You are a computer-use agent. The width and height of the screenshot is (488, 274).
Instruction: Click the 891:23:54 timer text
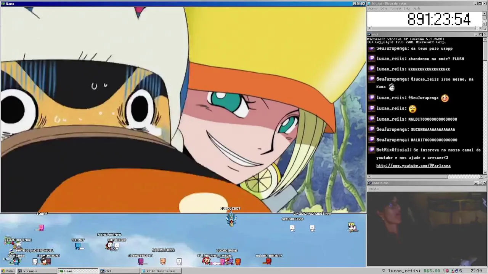(x=439, y=19)
